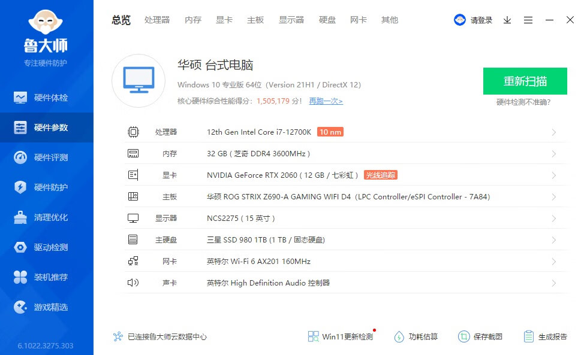
Task: Click the graphics card icon
Action: point(133,175)
